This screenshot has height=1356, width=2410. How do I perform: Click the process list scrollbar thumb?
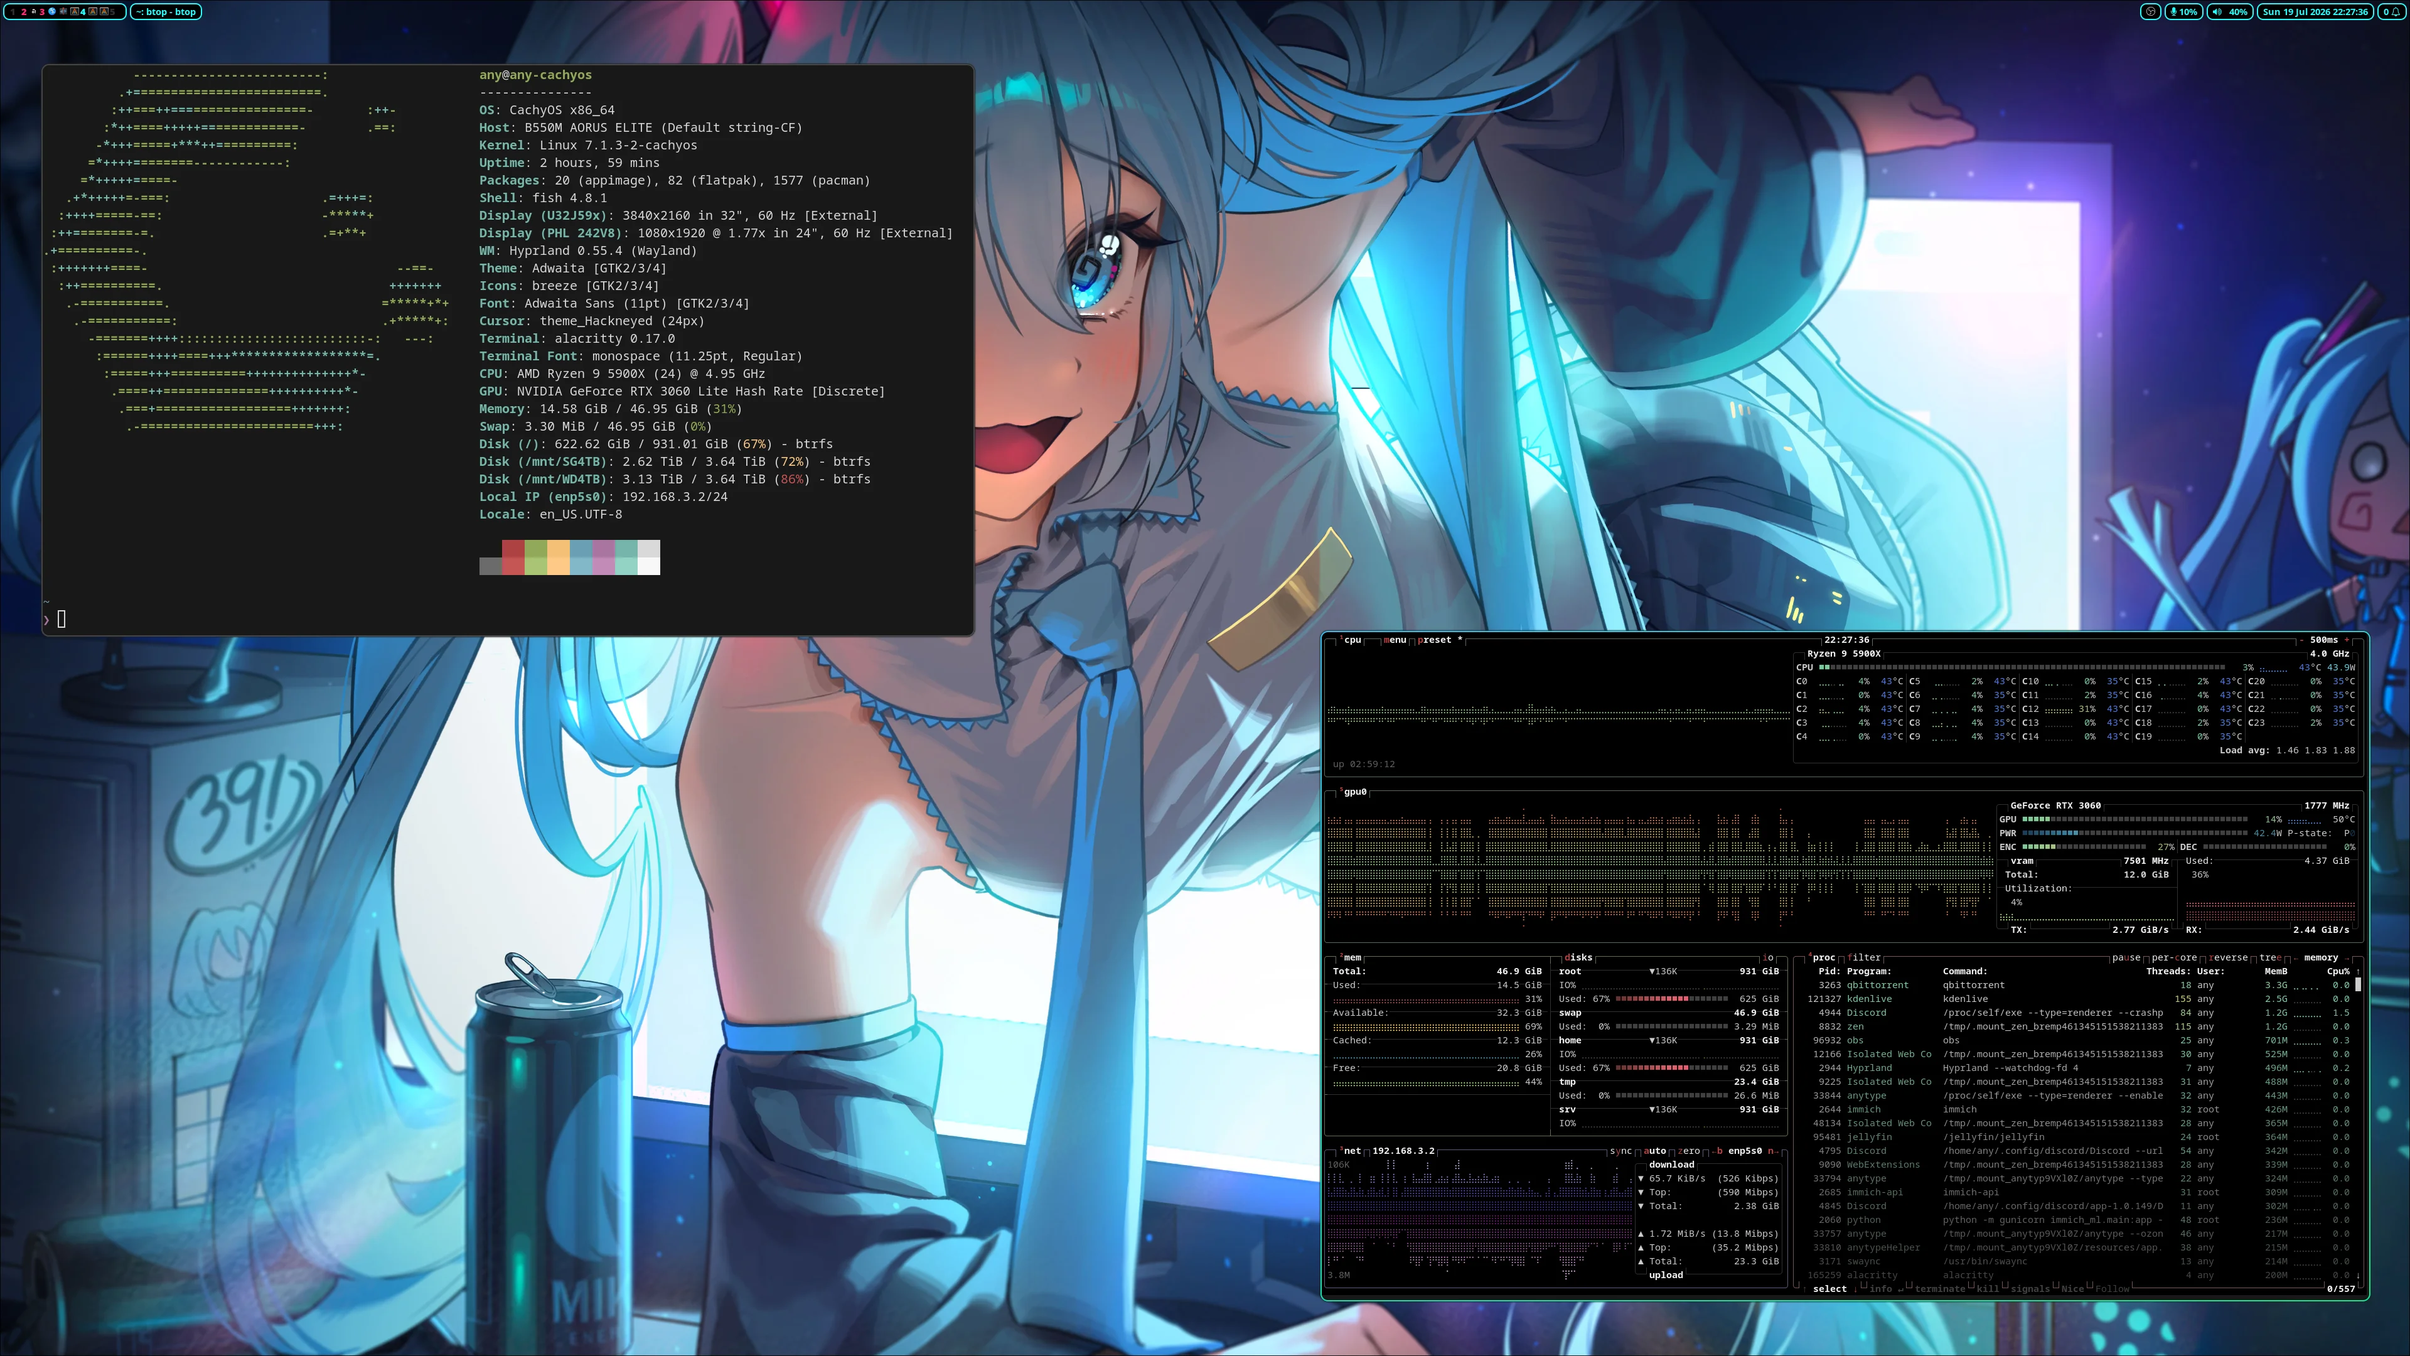[x=2358, y=984]
